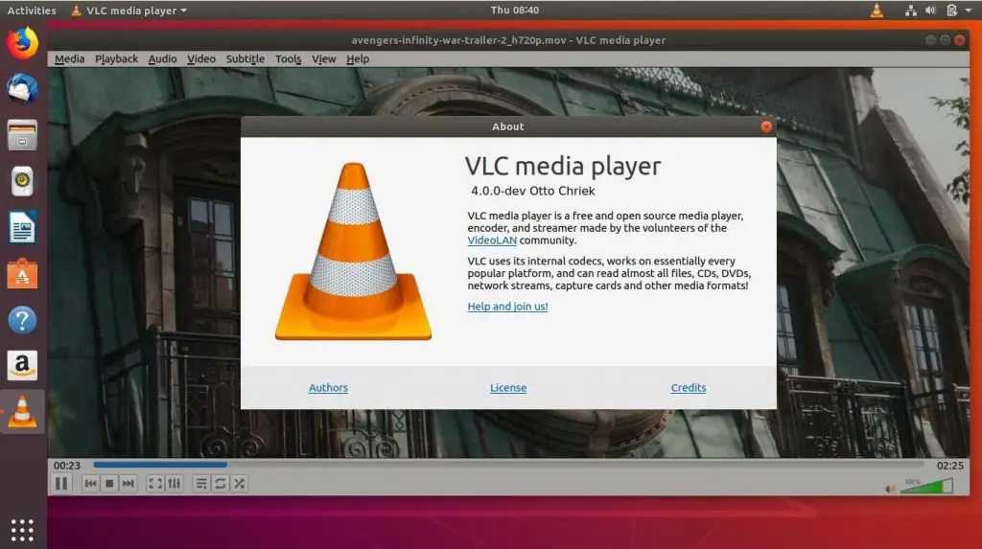The height and width of the screenshot is (549, 982).
Task: Open extended settings equalizer icon
Action: (x=175, y=483)
